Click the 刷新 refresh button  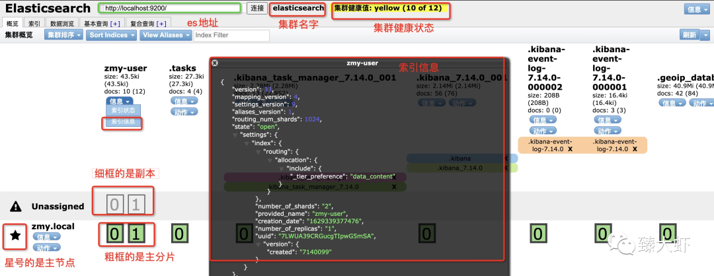pyautogui.click(x=688, y=35)
